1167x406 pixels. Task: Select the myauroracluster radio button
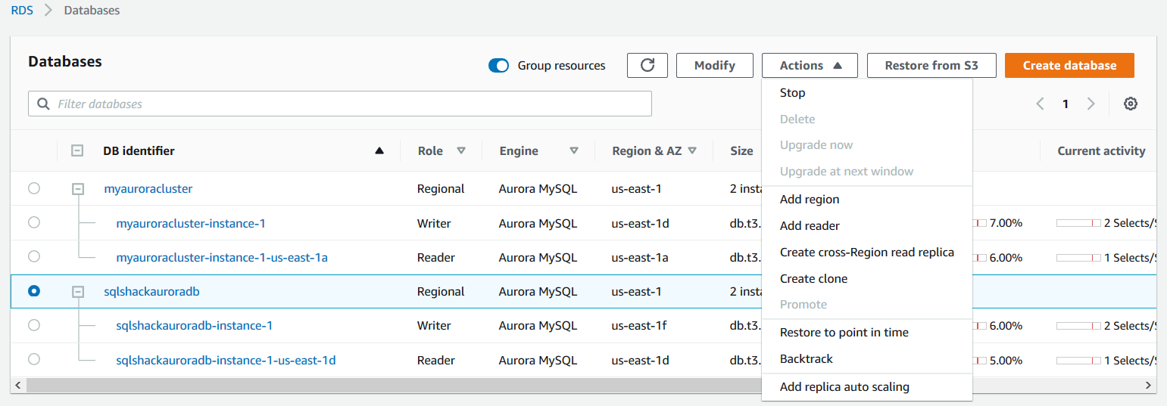(34, 188)
